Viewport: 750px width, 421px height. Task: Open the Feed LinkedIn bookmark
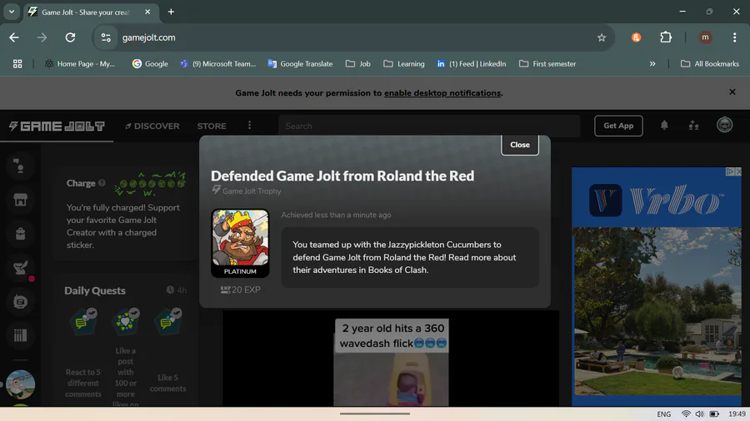pyautogui.click(x=471, y=63)
